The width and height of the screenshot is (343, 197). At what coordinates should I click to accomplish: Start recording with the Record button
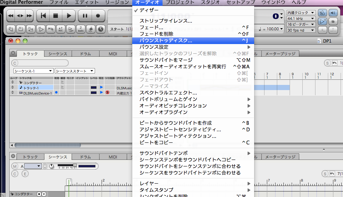click(98, 16)
